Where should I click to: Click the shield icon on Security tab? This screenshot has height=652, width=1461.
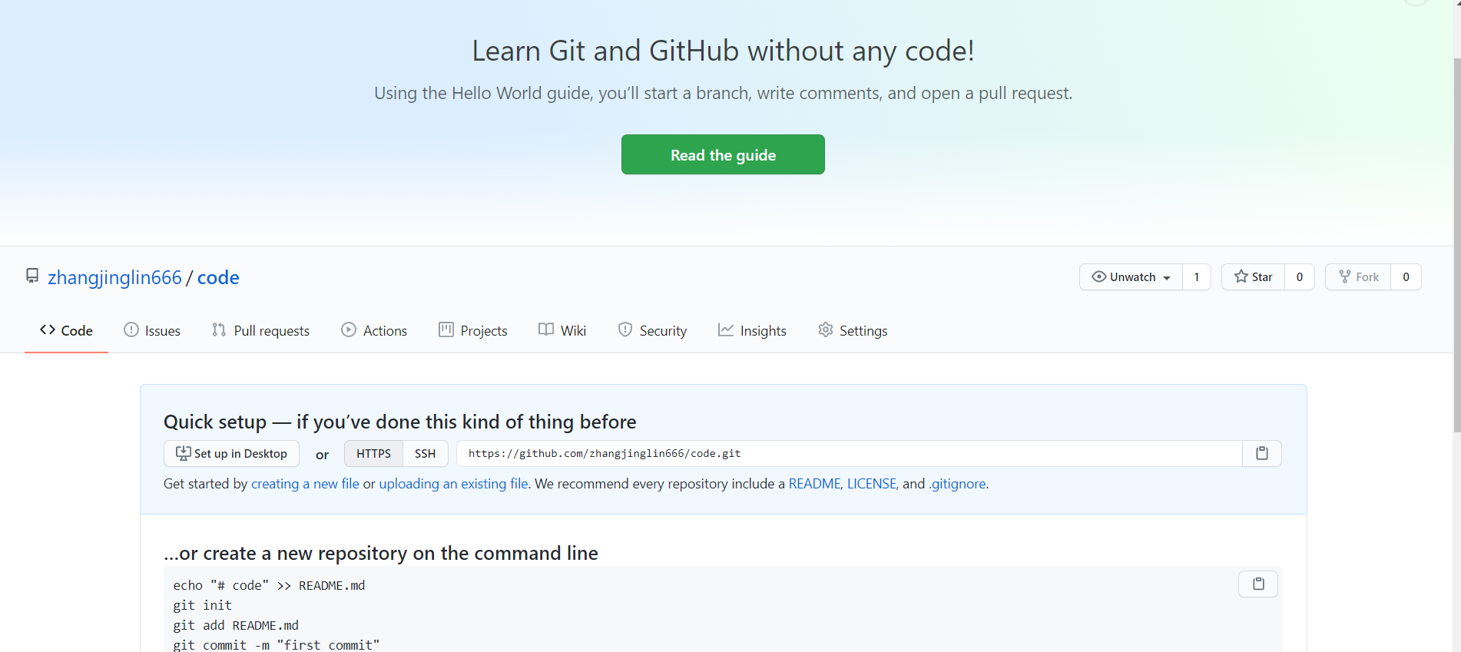625,329
